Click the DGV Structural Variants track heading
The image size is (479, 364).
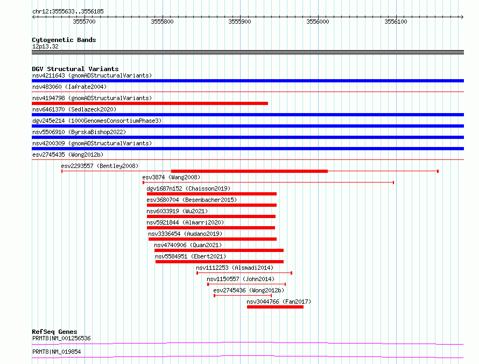click(75, 69)
